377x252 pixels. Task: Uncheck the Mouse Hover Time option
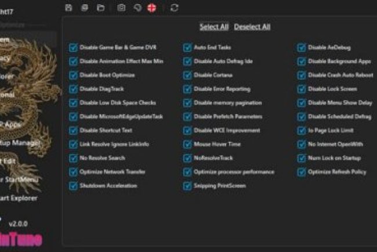click(187, 145)
